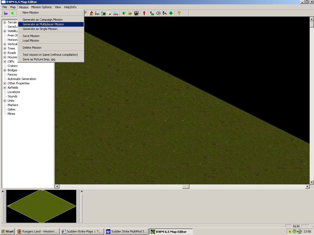The height and width of the screenshot is (235, 314).
Task: Choose Generate as Single Mission
Action: click(51, 29)
